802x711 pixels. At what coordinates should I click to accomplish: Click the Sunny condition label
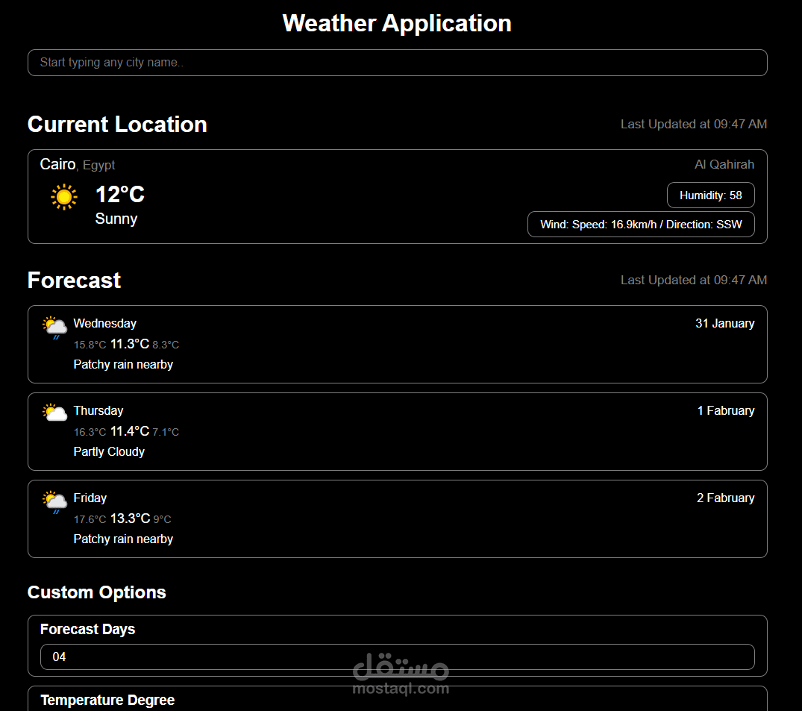coord(116,219)
